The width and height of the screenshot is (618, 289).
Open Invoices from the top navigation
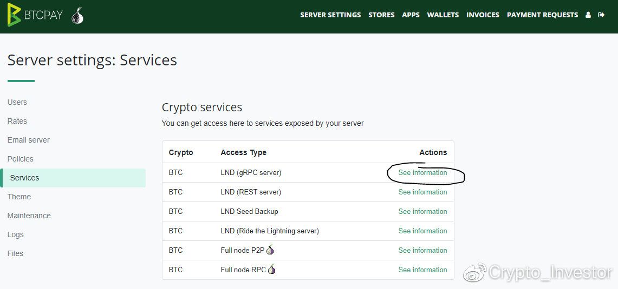(483, 15)
